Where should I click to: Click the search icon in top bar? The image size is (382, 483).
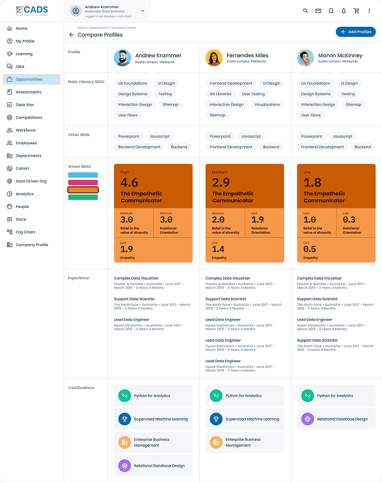coord(305,11)
